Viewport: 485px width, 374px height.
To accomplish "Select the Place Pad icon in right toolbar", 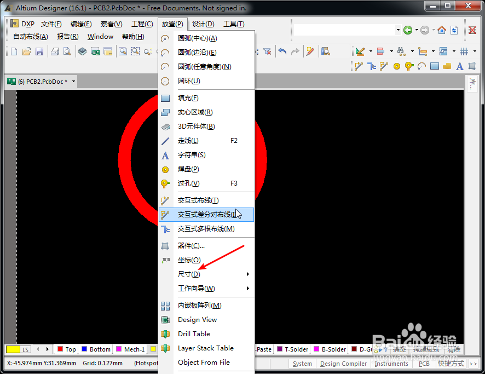I will [396, 66].
